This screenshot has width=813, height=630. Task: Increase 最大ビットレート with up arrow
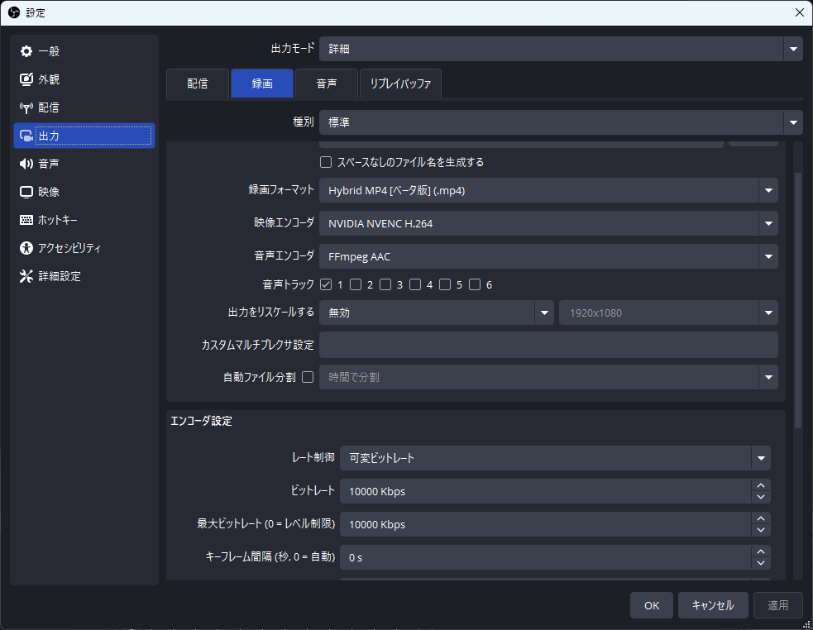coord(761,519)
